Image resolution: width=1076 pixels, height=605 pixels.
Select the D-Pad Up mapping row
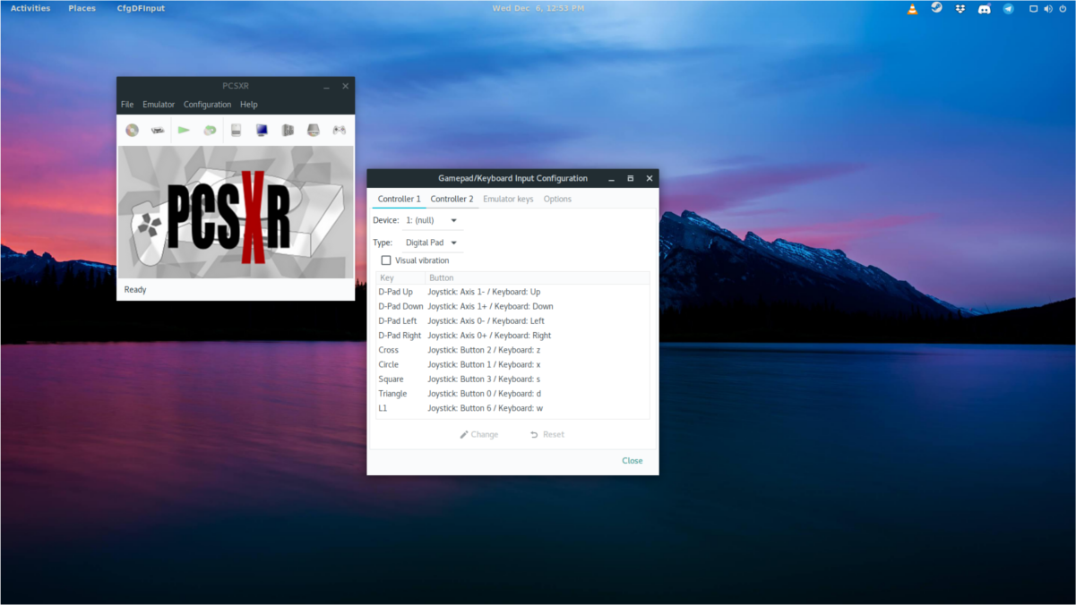tap(512, 292)
